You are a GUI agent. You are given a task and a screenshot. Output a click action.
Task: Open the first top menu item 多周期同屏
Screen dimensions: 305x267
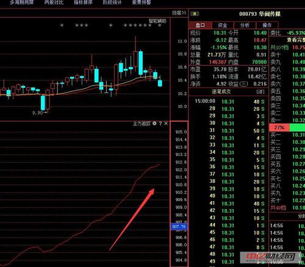pos(22,2)
